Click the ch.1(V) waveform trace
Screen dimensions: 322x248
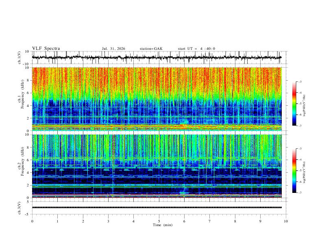tap(157, 58)
